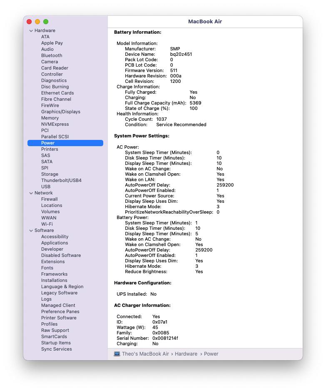326x391 pixels.
Task: Select Legacy Software entry
Action: coord(59,293)
